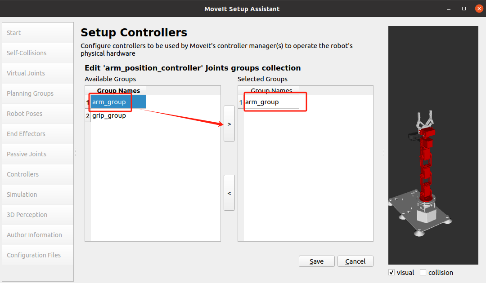This screenshot has height=283, width=486.
Task: Click row number 2 in Available Groups
Action: 88,115
